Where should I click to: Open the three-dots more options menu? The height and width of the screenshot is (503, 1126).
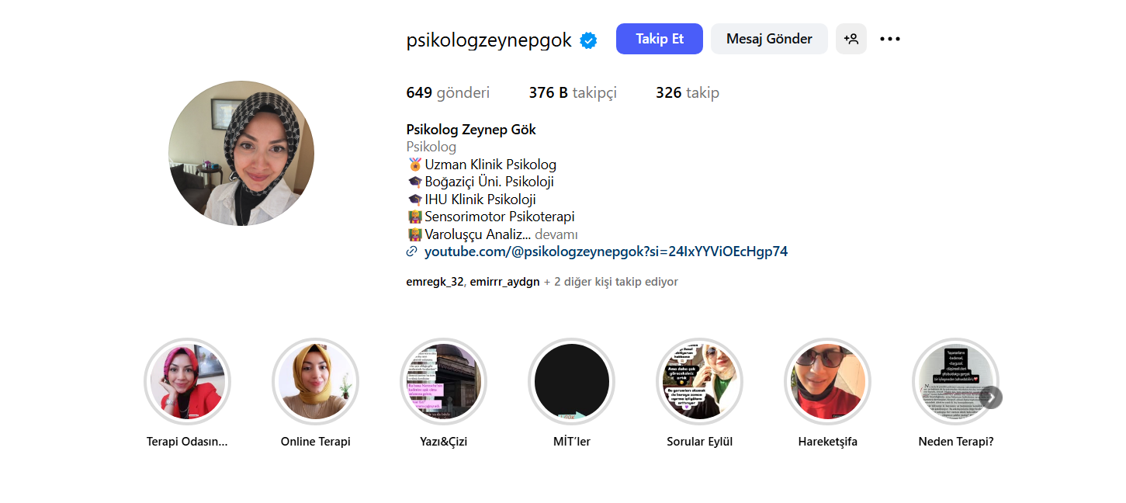(890, 39)
